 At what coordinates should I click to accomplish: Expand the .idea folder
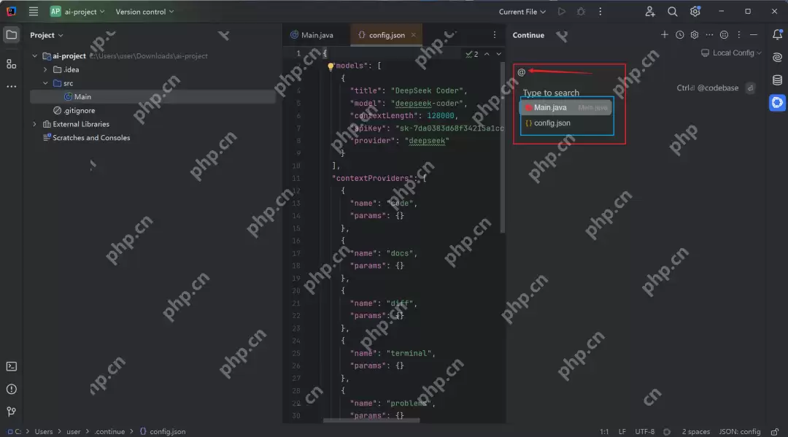coord(45,70)
